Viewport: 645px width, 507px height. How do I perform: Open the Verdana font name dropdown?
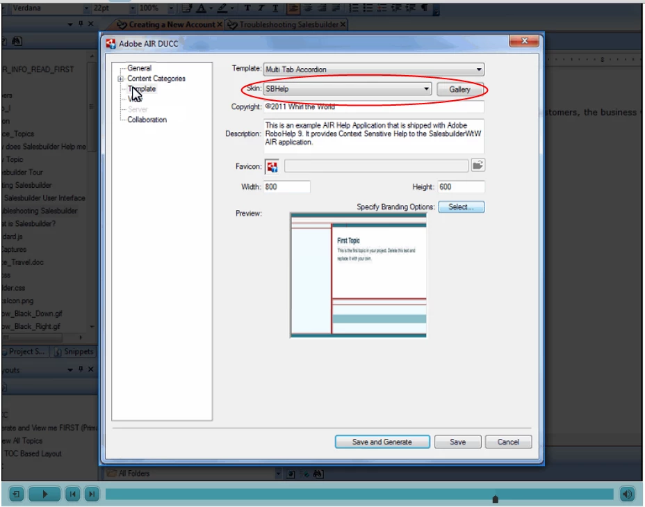[86, 8]
